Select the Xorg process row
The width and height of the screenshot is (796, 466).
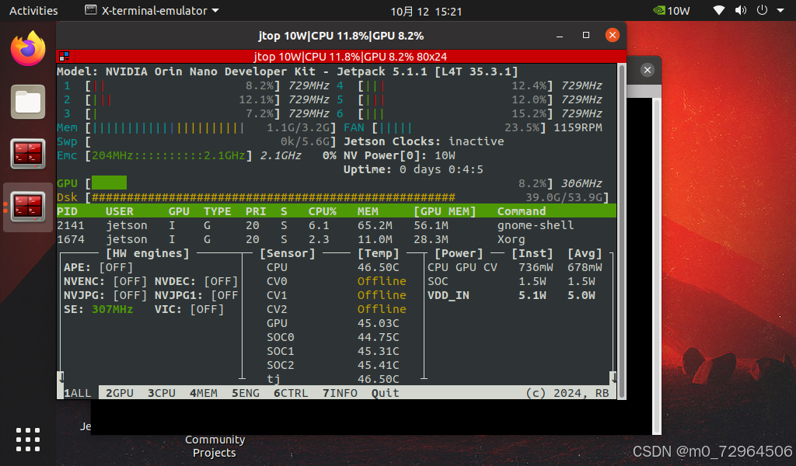coord(336,239)
